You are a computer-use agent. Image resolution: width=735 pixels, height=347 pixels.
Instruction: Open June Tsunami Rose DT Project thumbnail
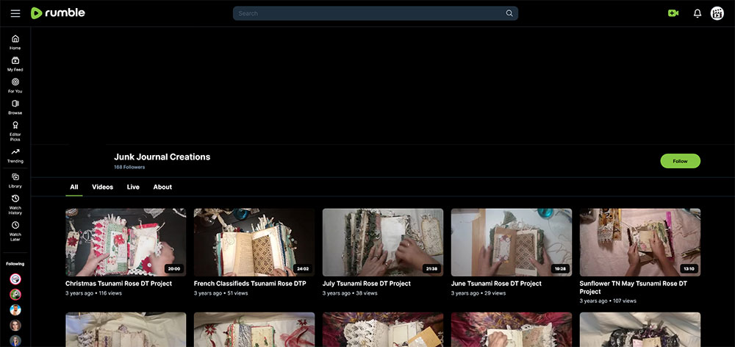pyautogui.click(x=512, y=243)
